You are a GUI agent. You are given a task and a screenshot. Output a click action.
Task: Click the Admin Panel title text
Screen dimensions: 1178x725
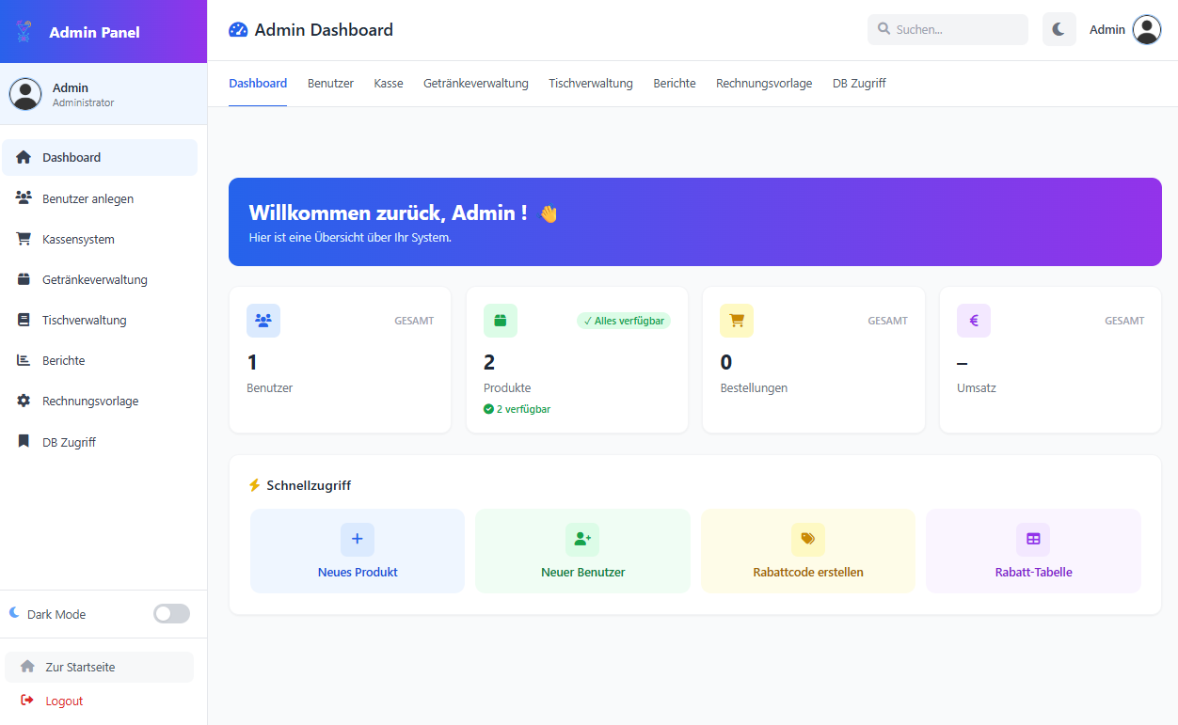click(94, 32)
